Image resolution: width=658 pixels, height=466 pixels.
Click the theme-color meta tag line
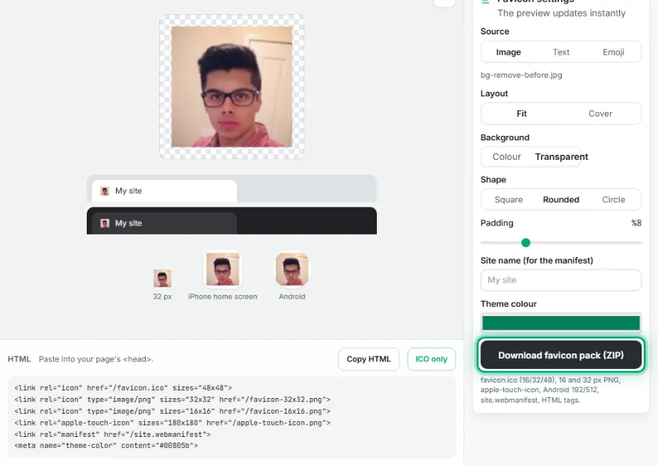pos(105,446)
